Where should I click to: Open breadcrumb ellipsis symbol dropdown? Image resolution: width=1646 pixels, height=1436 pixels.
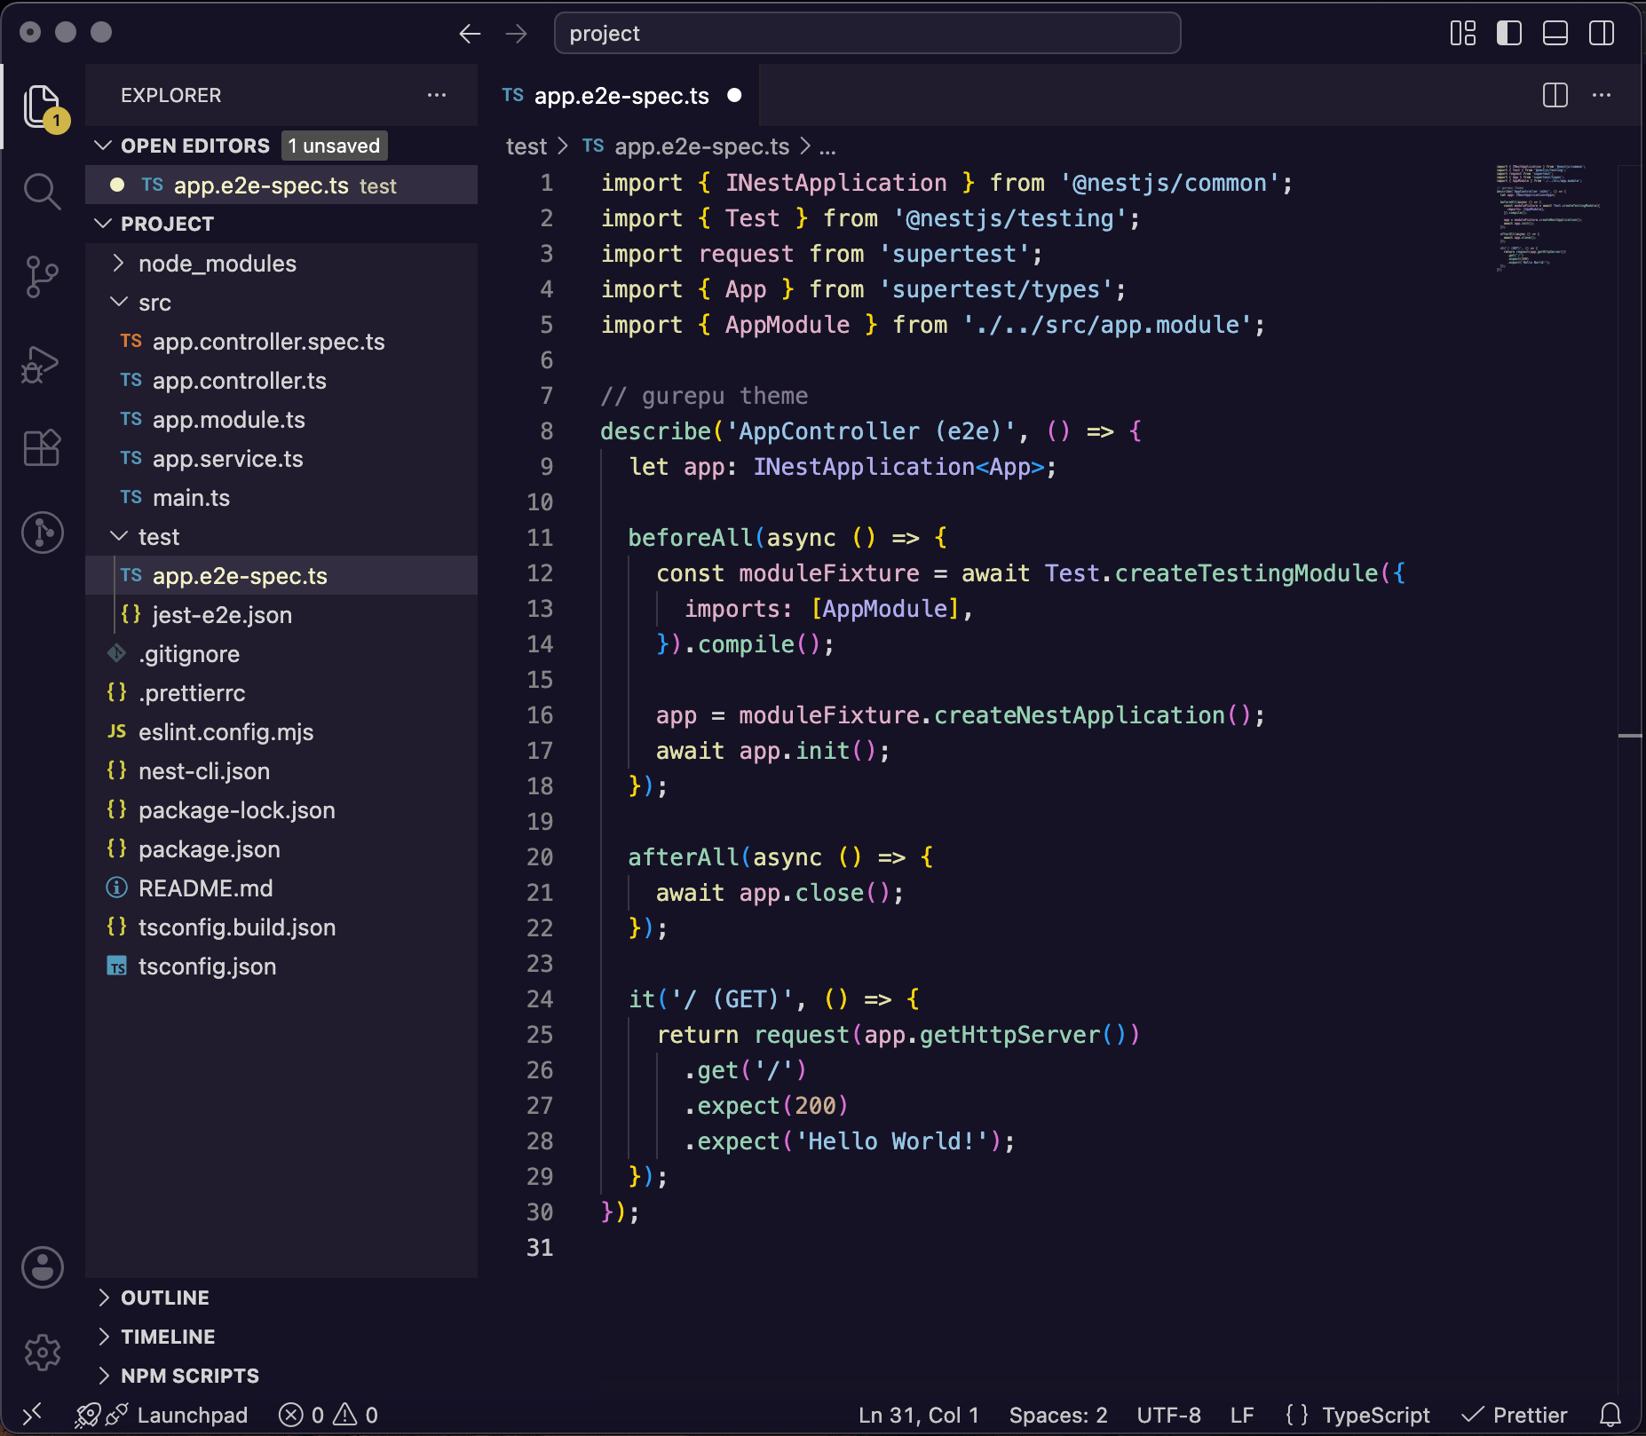click(827, 146)
